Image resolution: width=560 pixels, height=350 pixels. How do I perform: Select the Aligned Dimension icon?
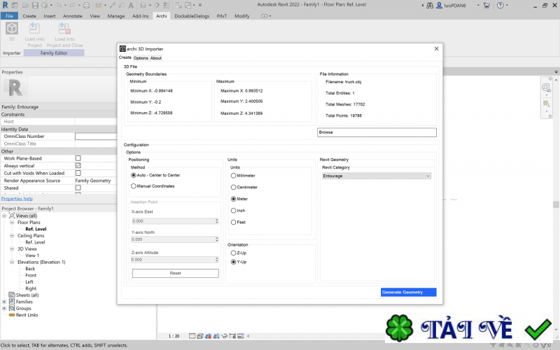click(x=113, y=6)
